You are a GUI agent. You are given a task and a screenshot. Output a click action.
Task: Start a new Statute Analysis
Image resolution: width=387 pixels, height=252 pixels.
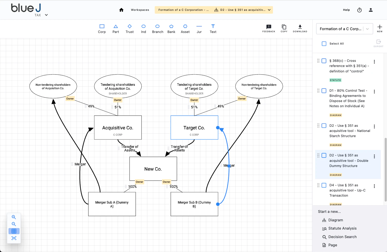pos(342,229)
